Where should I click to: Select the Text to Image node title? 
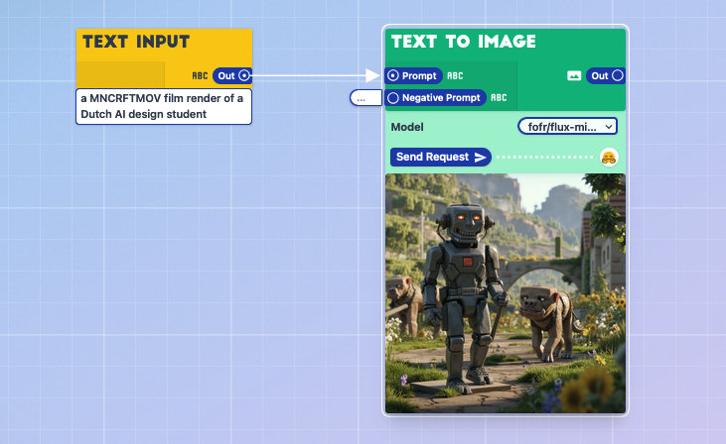(463, 42)
